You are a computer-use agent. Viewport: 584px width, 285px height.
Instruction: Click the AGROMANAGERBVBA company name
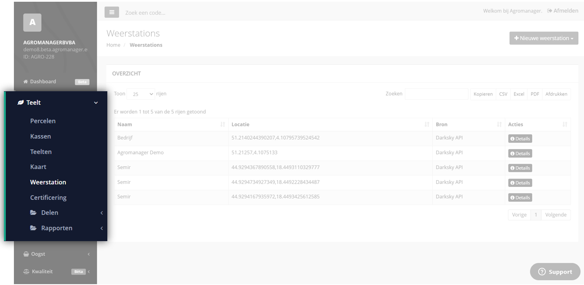tap(49, 43)
